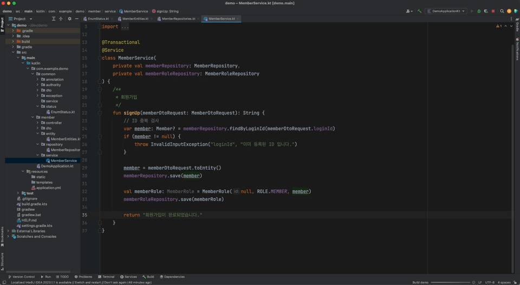Toggle the Structure tool window stripe
The image size is (520, 285).
pos(2,260)
